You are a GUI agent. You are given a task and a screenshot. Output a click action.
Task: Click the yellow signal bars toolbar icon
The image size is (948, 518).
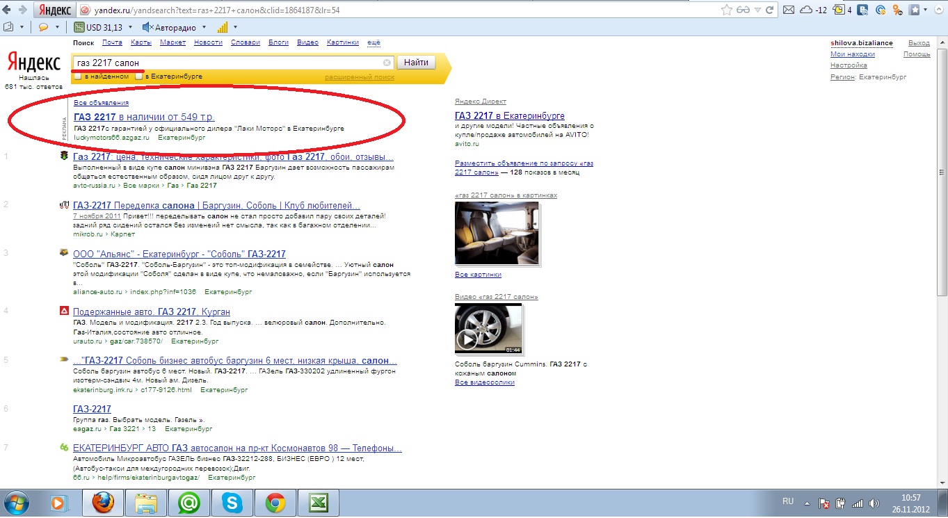tap(223, 27)
